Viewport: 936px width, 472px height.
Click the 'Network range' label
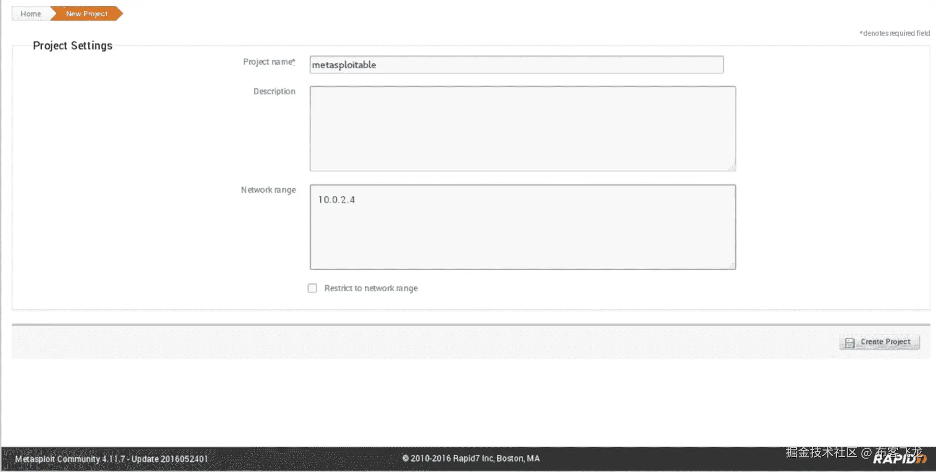(268, 190)
